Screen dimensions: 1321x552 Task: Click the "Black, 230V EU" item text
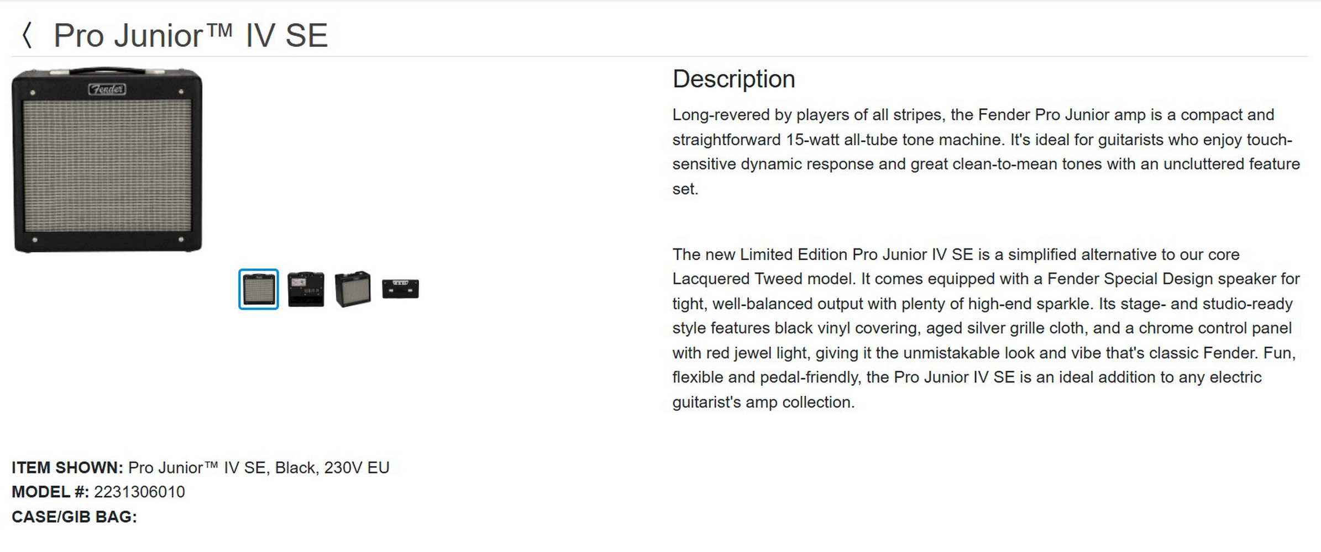[x=332, y=468]
